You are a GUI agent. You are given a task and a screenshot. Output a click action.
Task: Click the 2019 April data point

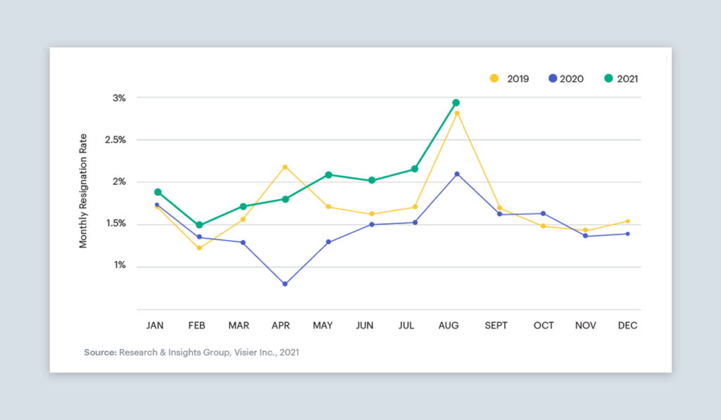[x=285, y=167]
